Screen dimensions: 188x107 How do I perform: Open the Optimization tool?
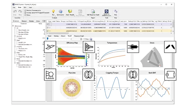point(61,11)
